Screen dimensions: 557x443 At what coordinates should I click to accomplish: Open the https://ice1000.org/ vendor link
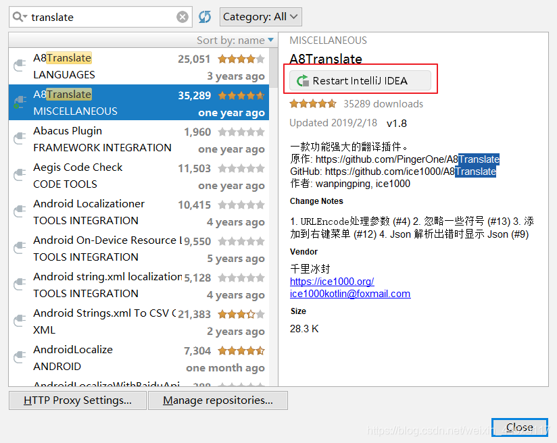pyautogui.click(x=332, y=282)
